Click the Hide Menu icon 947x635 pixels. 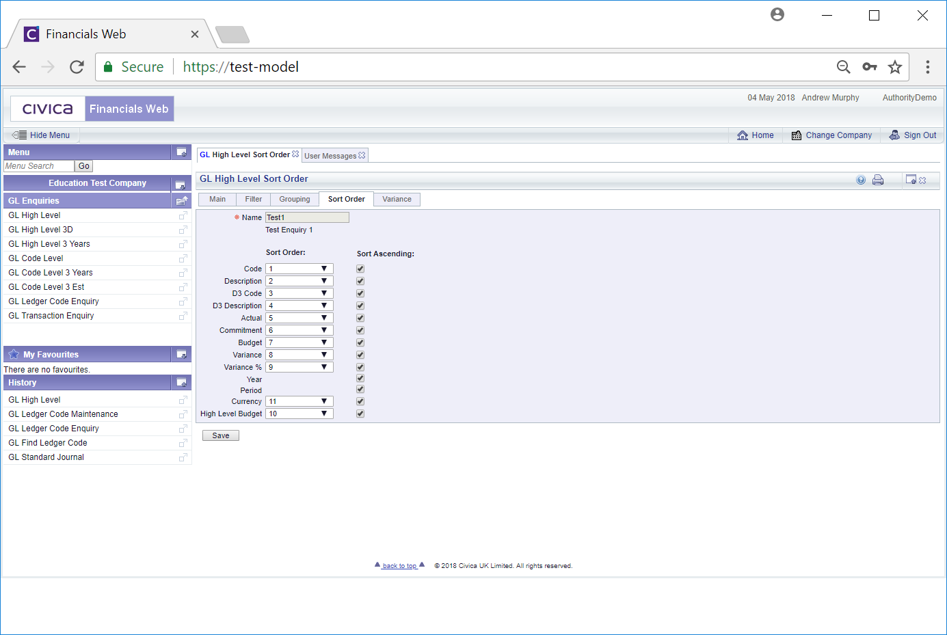pyautogui.click(x=19, y=135)
